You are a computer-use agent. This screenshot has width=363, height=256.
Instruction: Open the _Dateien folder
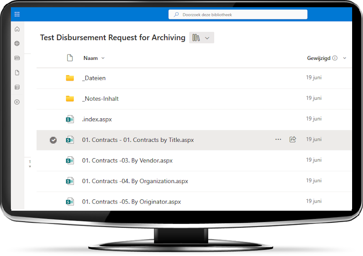pyautogui.click(x=94, y=78)
